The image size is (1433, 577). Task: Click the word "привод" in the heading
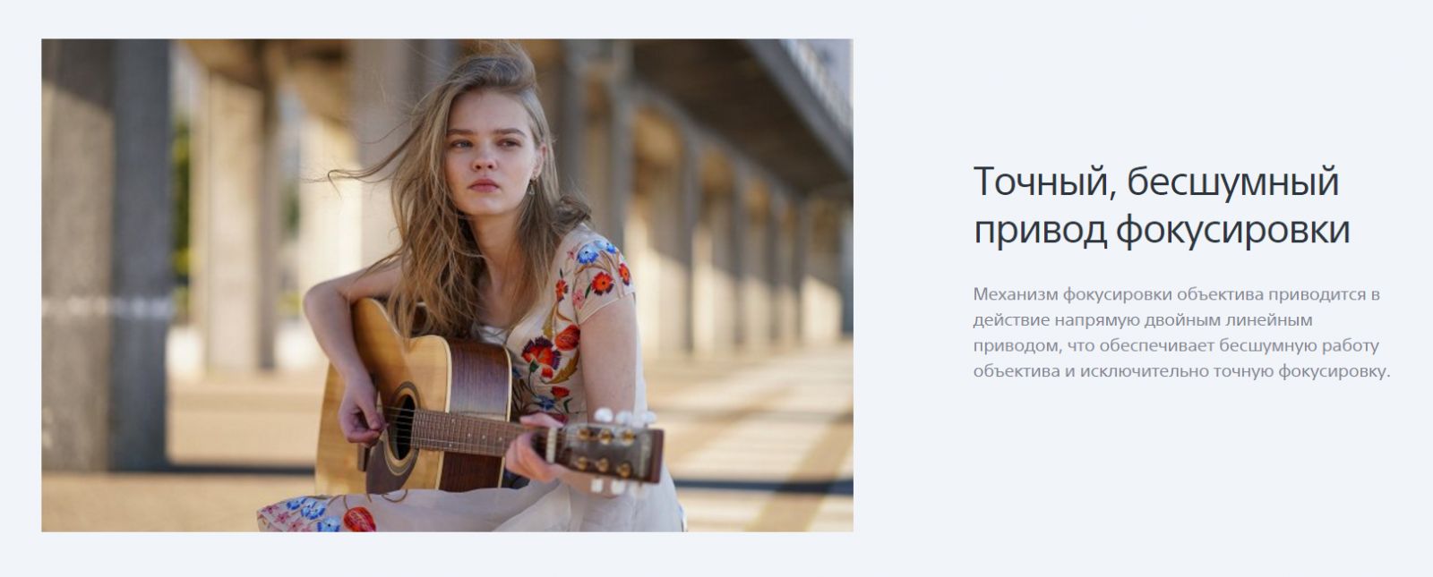coord(1040,231)
